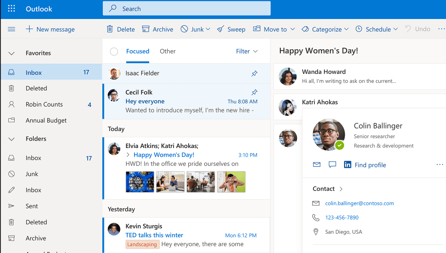Switch to the Other tab
Viewport: 446px width, 253px height.
coord(168,52)
